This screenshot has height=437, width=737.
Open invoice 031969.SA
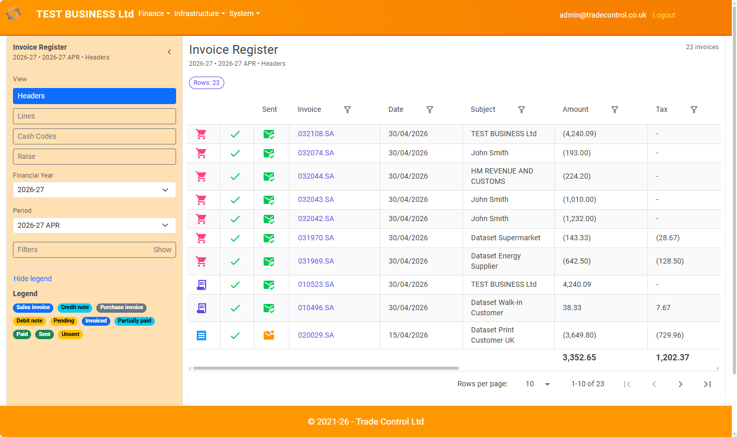point(316,261)
